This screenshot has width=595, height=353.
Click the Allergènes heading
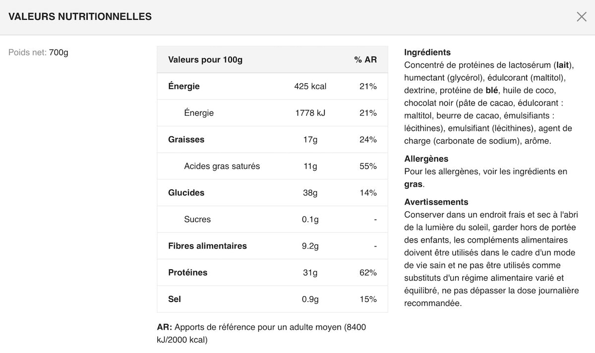pos(426,159)
